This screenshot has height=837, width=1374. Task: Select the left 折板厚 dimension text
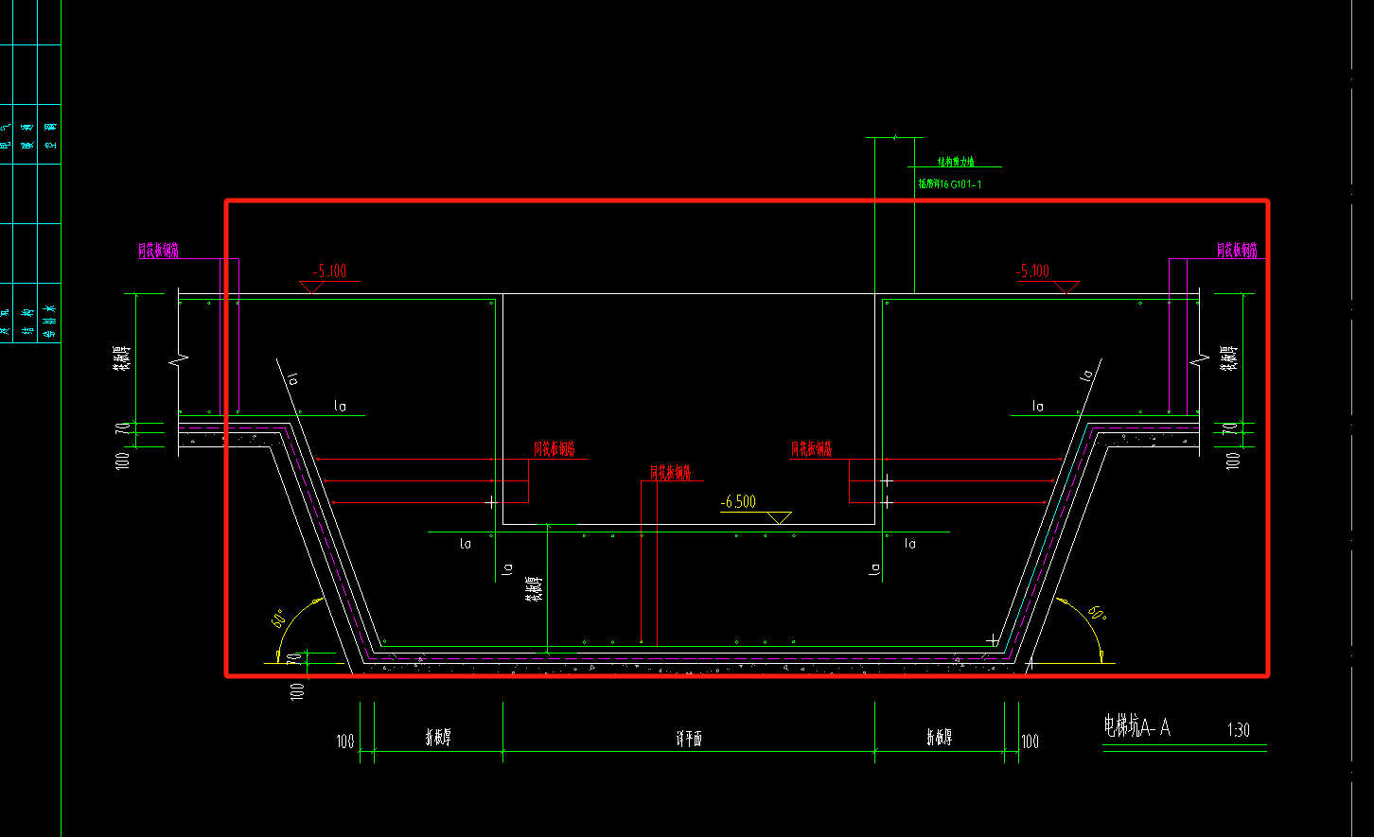tap(437, 739)
